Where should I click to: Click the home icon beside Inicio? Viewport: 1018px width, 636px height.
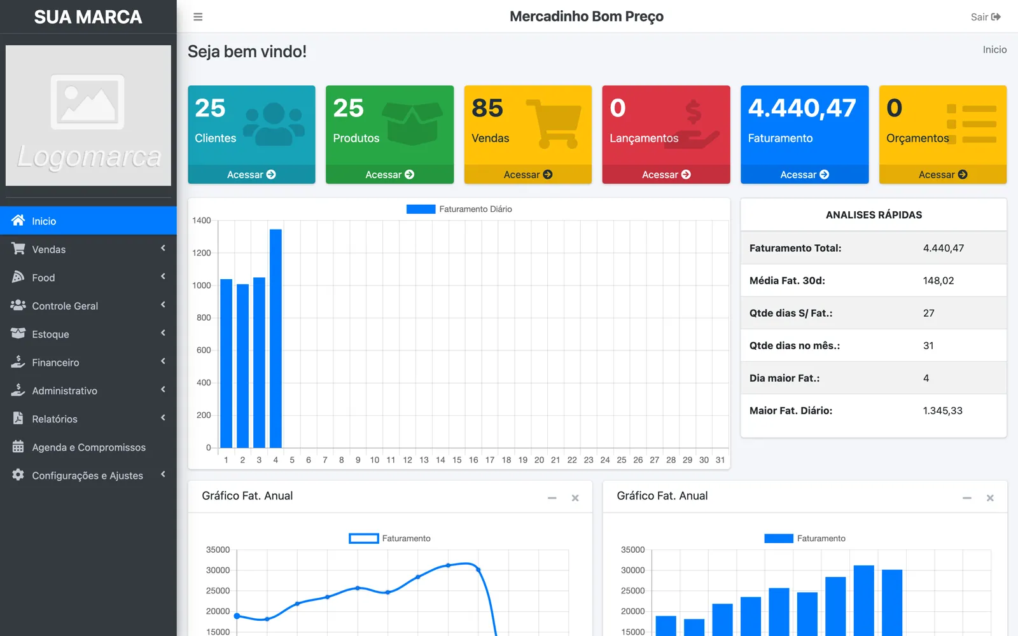18,221
